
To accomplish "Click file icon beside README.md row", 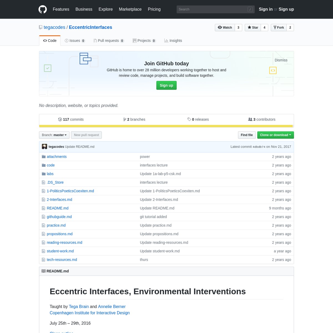I will pyautogui.click(x=43, y=208).
